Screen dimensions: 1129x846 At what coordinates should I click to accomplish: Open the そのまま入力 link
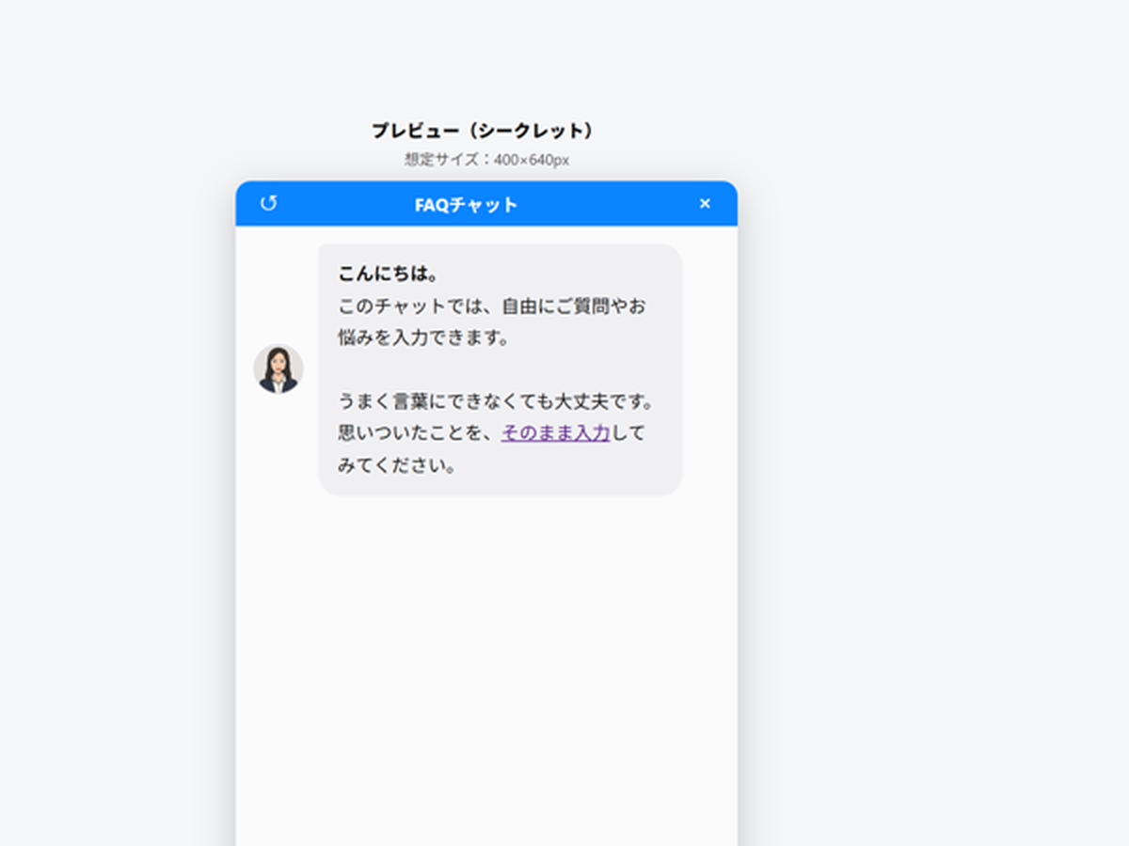pos(556,433)
